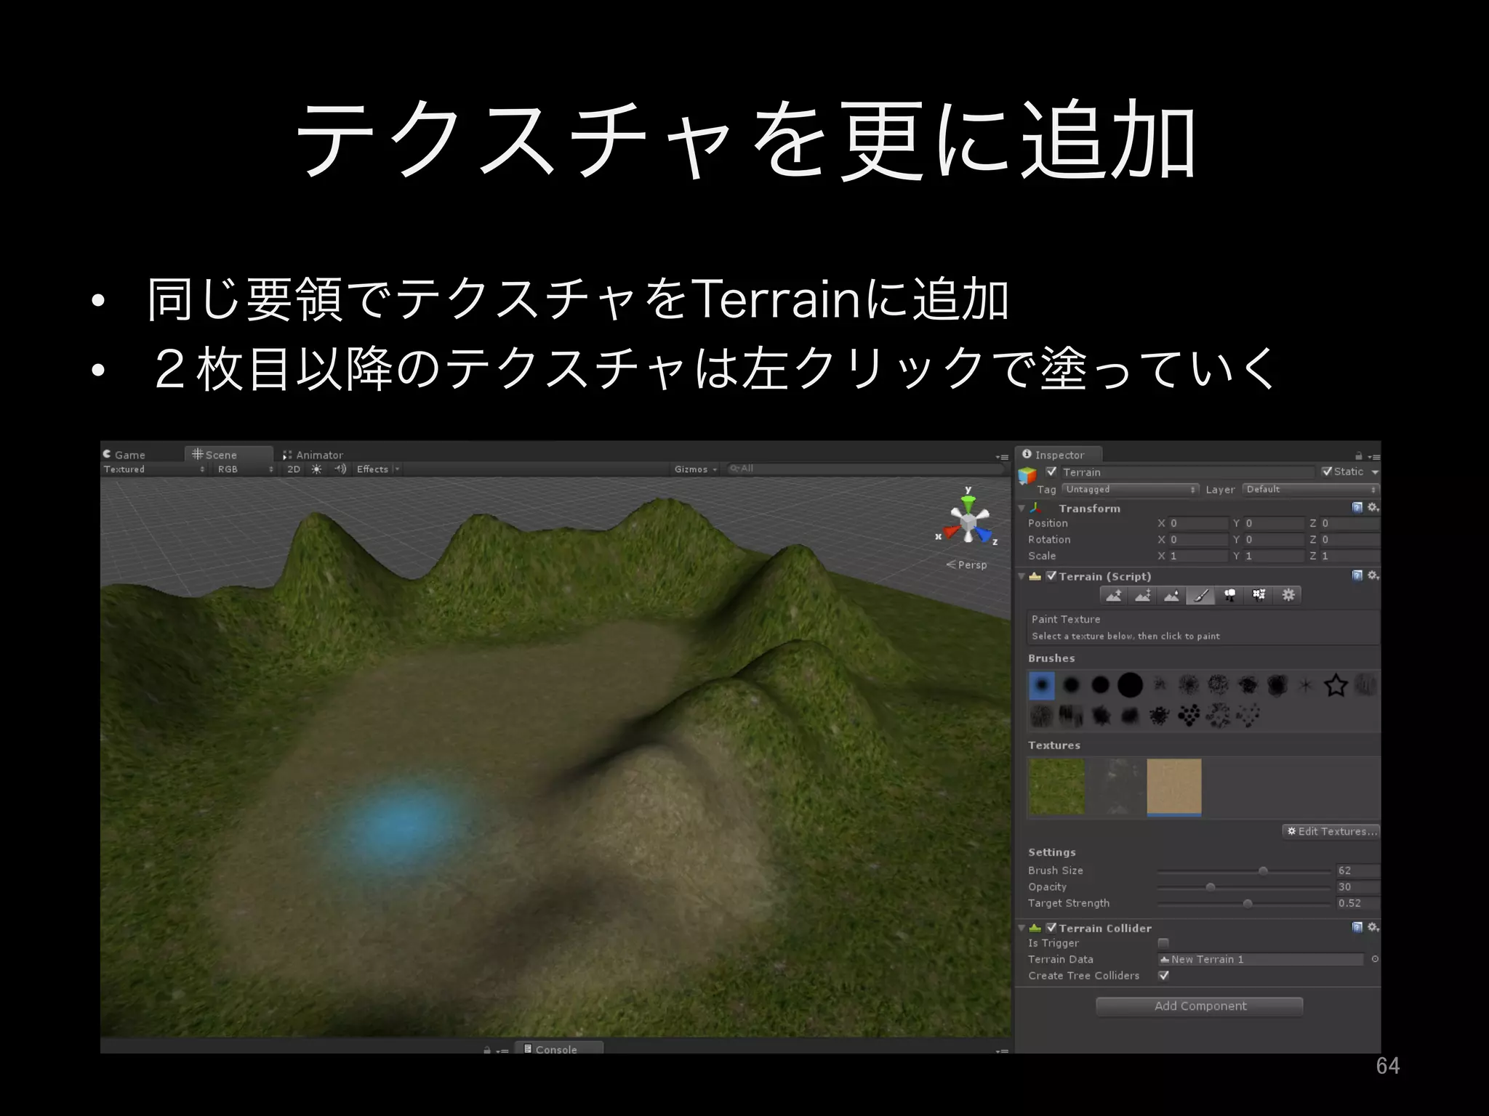Image resolution: width=1489 pixels, height=1116 pixels.
Task: Click the Add Component button
Action: point(1199,1006)
